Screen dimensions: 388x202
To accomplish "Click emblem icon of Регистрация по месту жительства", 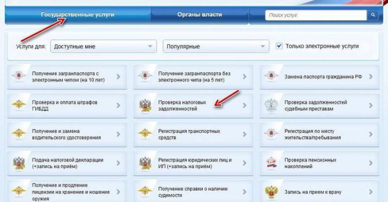I will click(x=271, y=133).
